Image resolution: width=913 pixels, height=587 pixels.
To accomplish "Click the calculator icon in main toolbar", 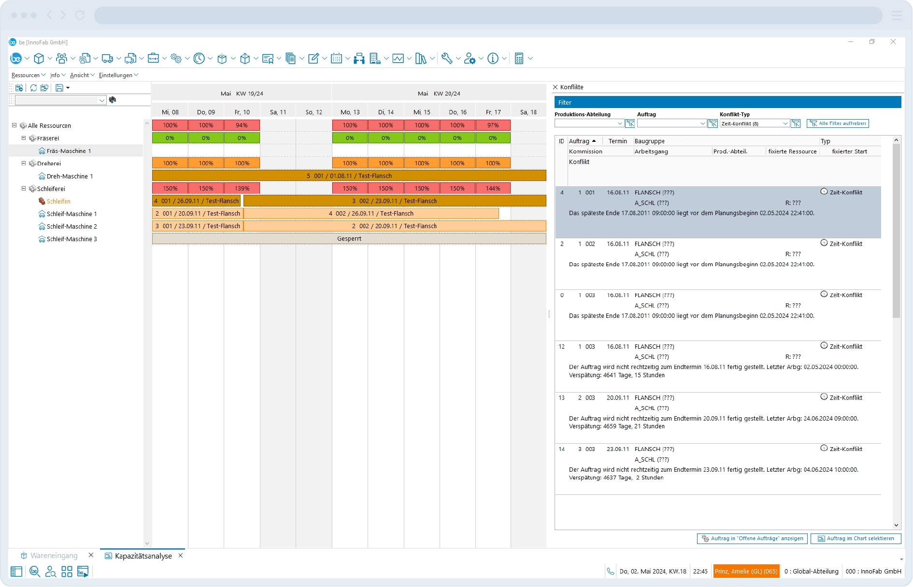I will pyautogui.click(x=519, y=58).
